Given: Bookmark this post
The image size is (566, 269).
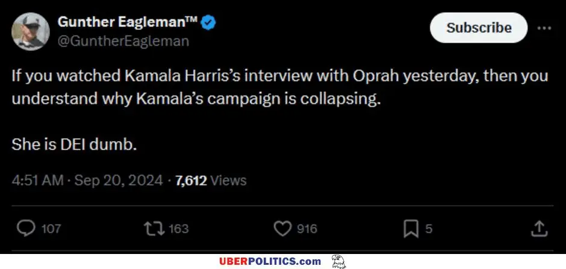Looking at the screenshot, I should tap(411, 228).
